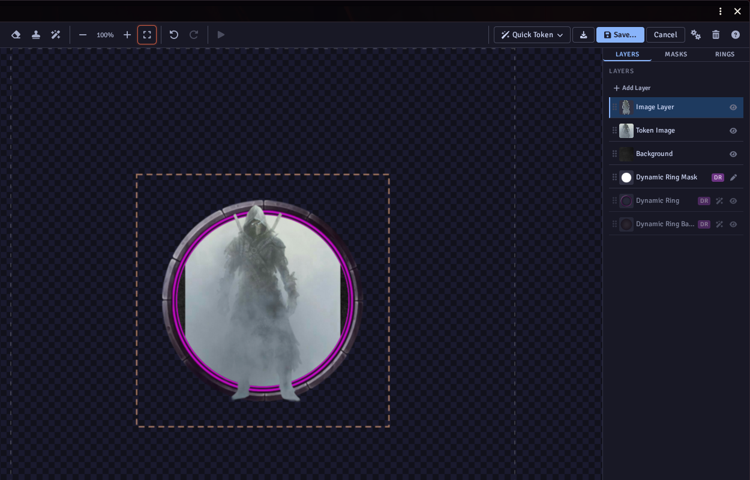Toggle the eye icon on Dynamic Ring row
This screenshot has width=750, height=480.
click(x=733, y=201)
